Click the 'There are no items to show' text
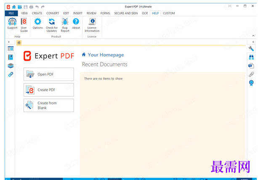 tap(103, 79)
